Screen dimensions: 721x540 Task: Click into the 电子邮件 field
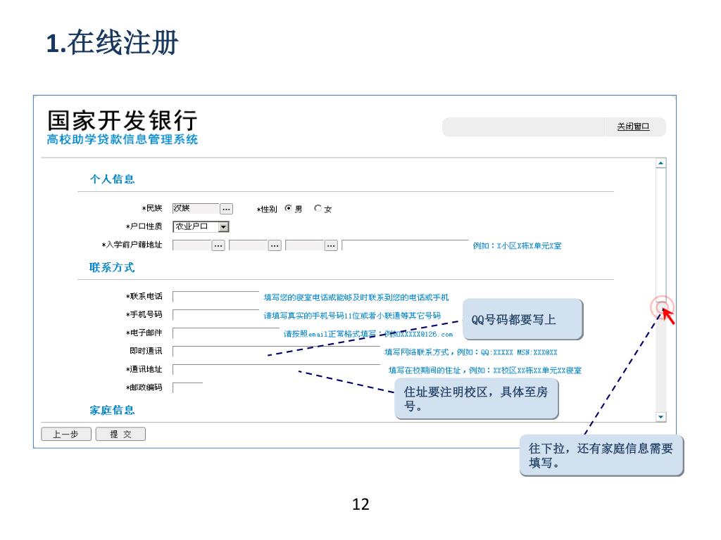pos(225,333)
